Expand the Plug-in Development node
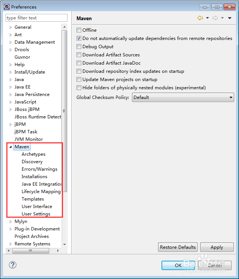This screenshot has height=279, width=239. [x=11, y=229]
